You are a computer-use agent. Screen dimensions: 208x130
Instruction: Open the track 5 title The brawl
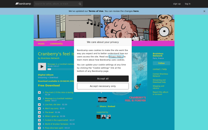click(x=49, y=112)
